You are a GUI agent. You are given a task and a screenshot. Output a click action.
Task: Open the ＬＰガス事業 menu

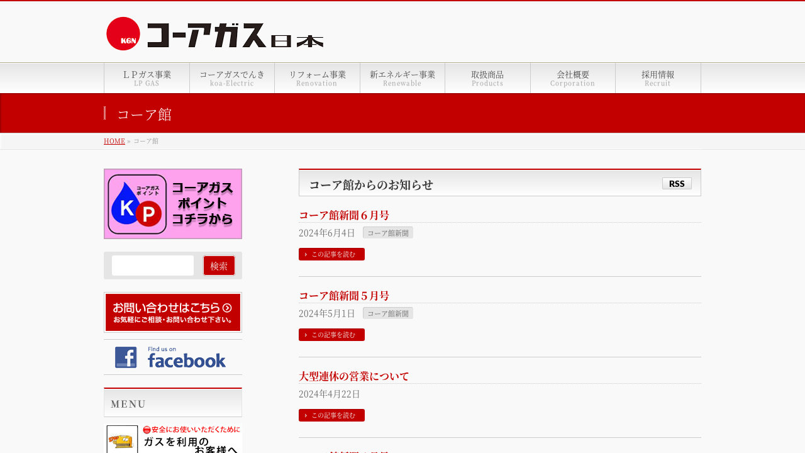(147, 78)
